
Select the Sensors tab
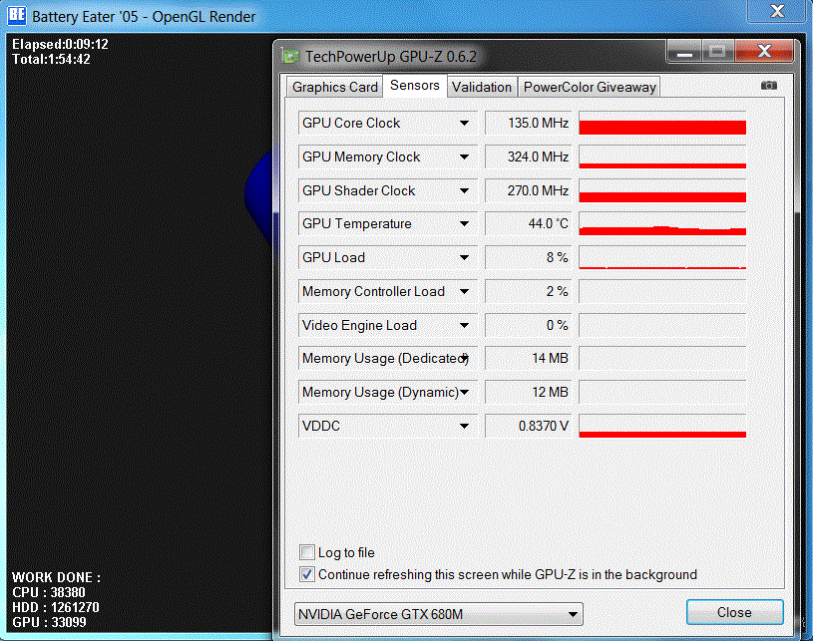(x=414, y=85)
